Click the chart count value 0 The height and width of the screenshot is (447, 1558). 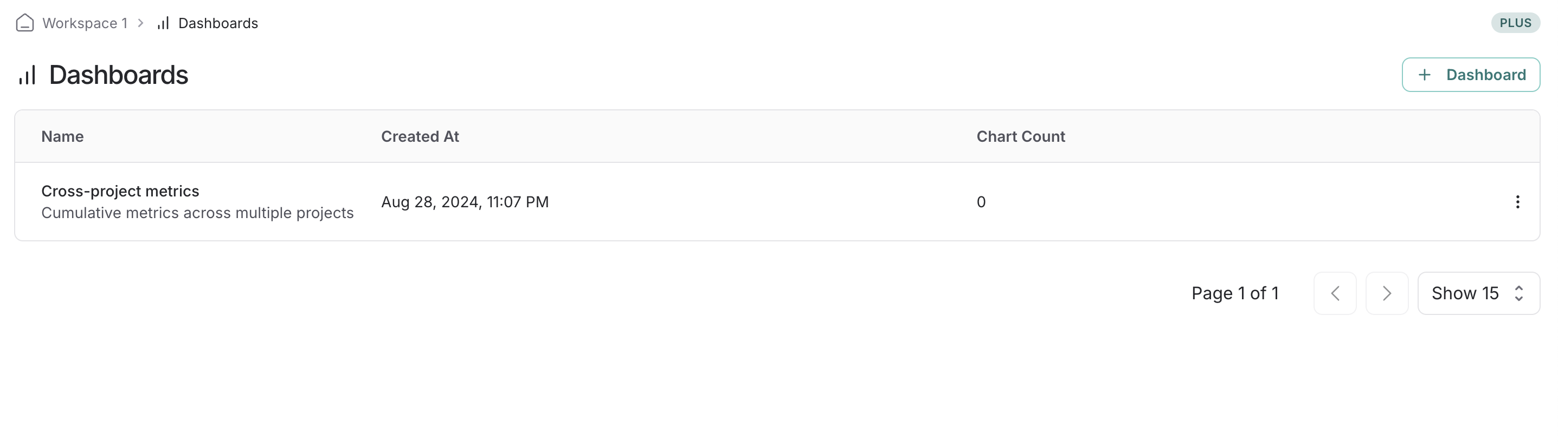981,202
